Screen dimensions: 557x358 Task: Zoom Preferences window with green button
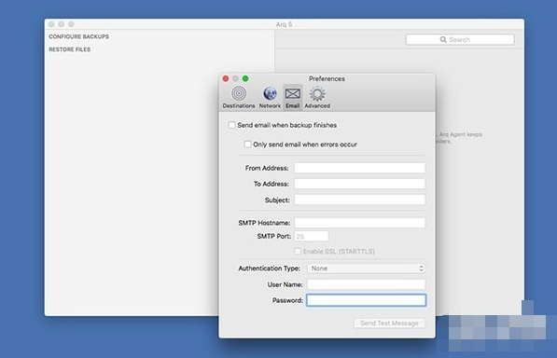tap(245, 78)
